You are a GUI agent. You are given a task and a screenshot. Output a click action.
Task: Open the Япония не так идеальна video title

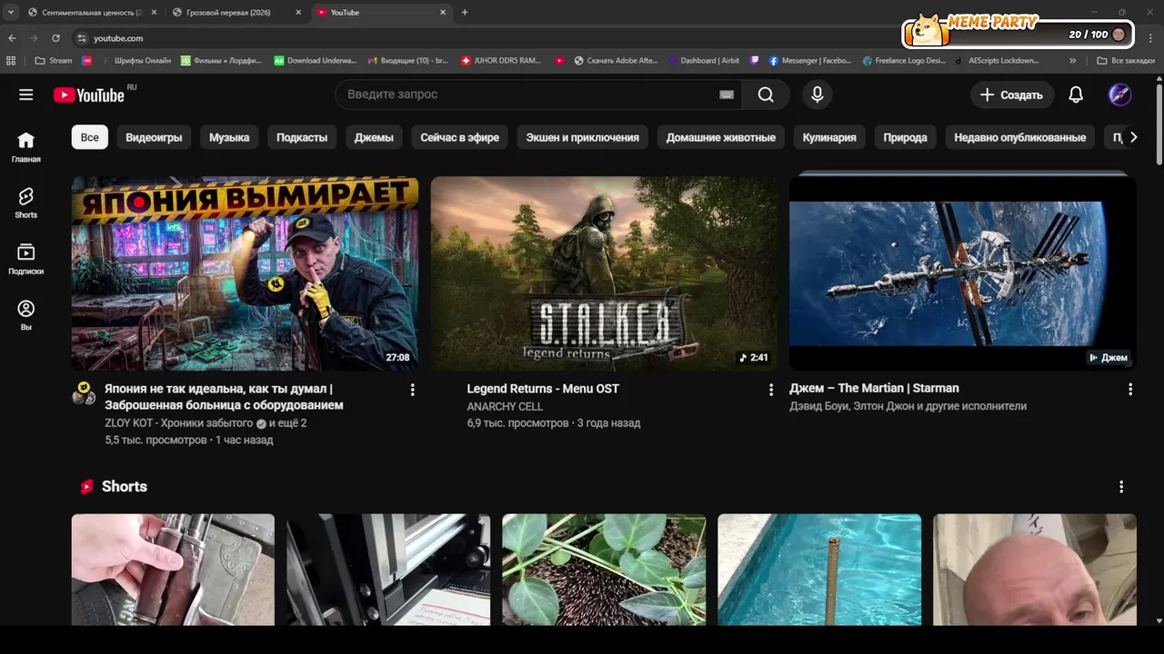[x=224, y=397]
